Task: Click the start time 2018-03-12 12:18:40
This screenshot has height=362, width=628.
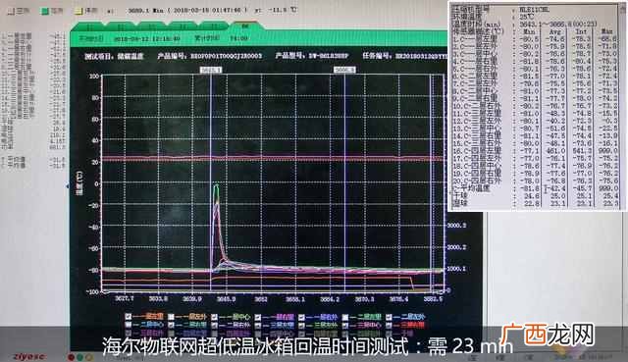Action: point(147,39)
